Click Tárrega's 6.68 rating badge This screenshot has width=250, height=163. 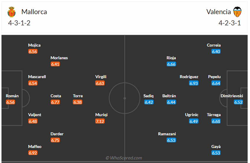pyautogui.click(x=216, y=121)
